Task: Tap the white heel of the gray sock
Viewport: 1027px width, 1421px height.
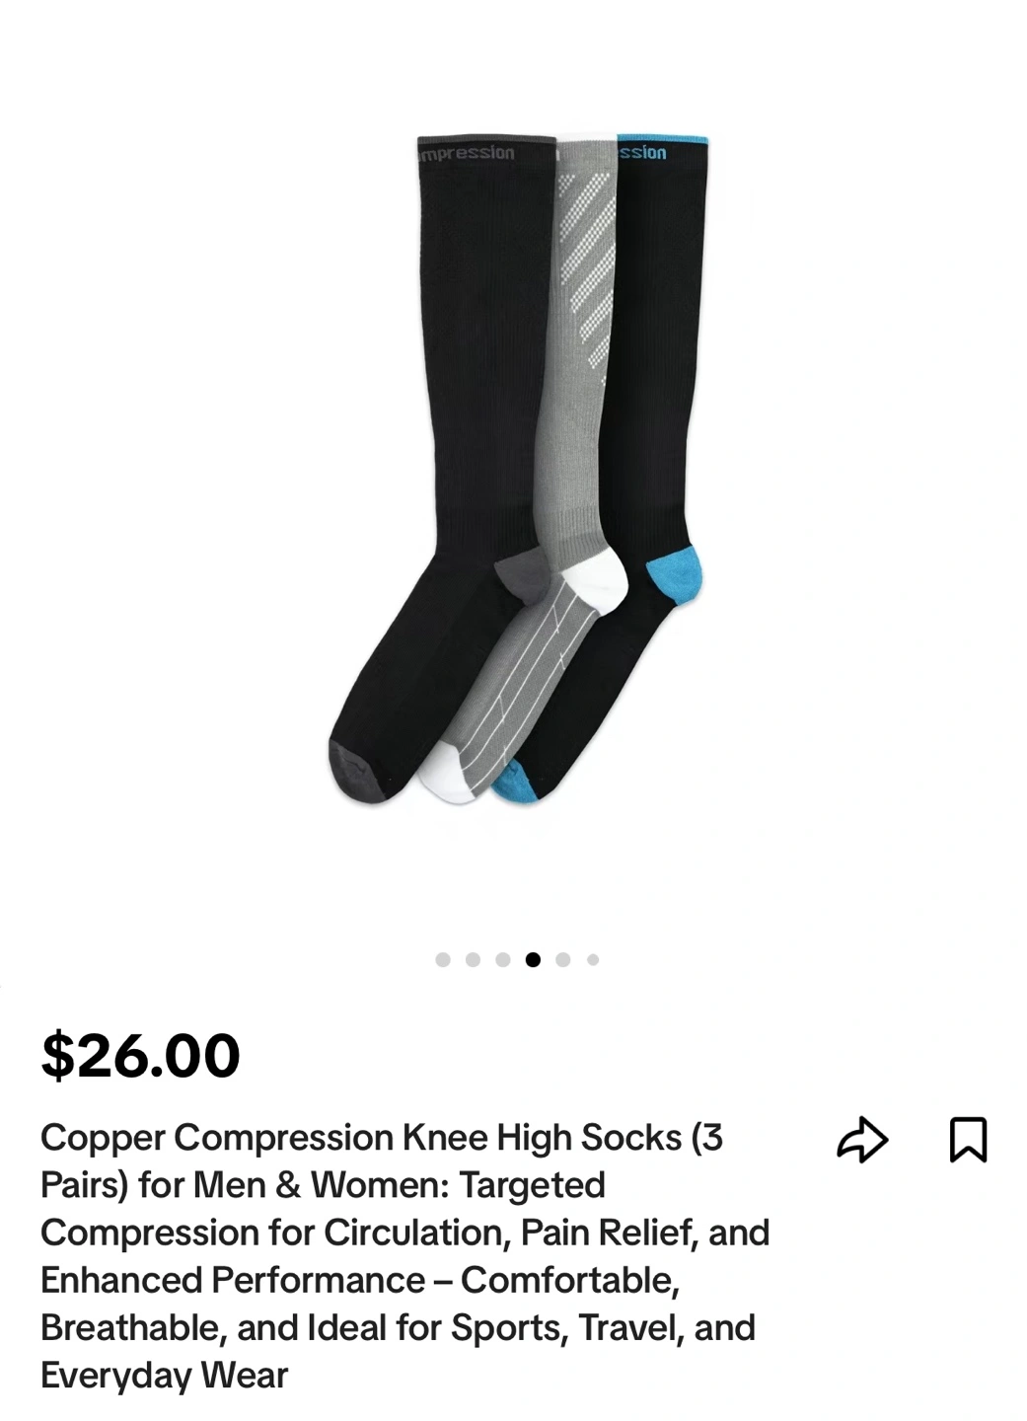Action: (x=598, y=580)
